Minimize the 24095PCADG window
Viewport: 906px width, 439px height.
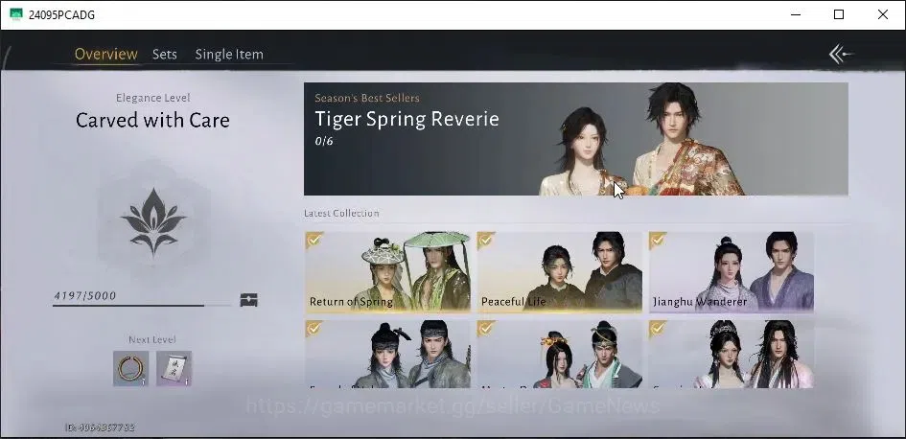click(795, 14)
